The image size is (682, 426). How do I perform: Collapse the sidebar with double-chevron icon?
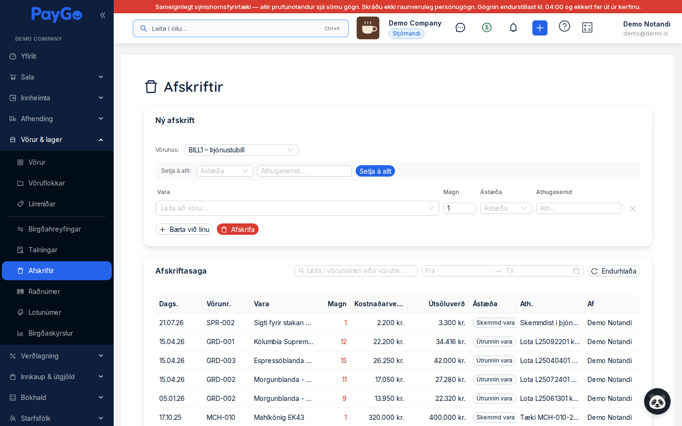tap(102, 15)
